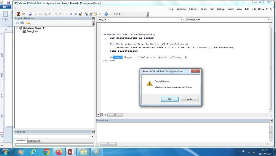276x156 pixels.
Task: Click View Code icon in Project pane
Action: (x=17, y=23)
